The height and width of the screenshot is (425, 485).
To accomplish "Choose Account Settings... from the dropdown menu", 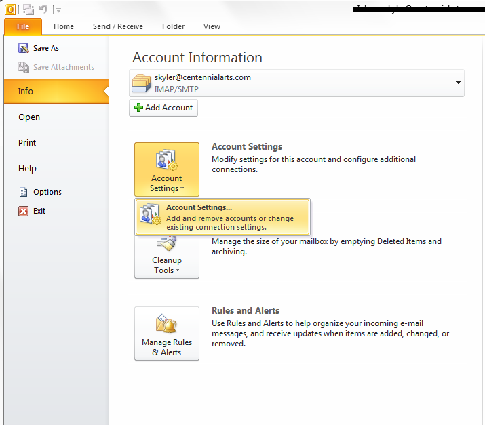I will (222, 217).
